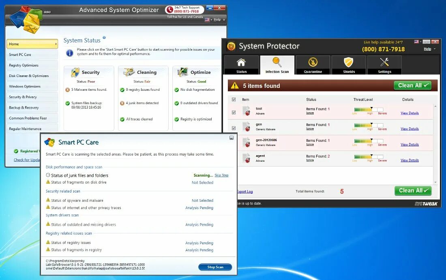Uncheck the checkbox for the tool adware row
The width and height of the screenshot is (446, 280).
[x=234, y=112]
